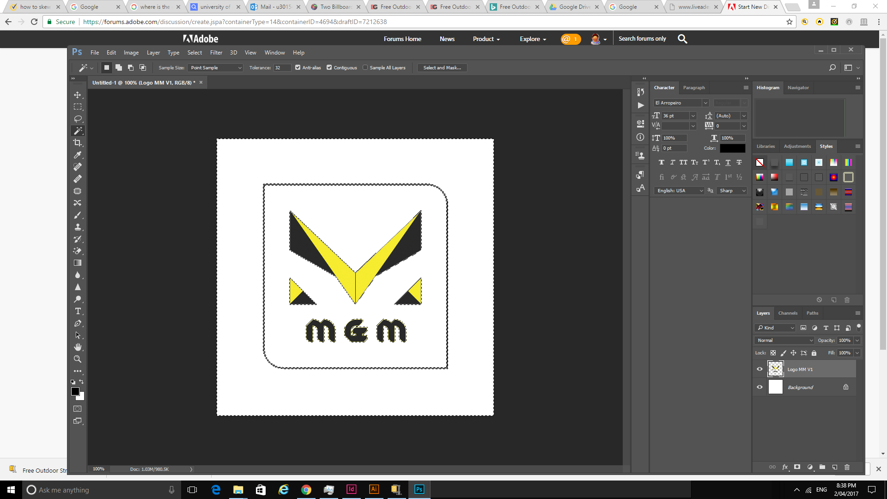Select the Path Selection tool
Image resolution: width=887 pixels, height=499 pixels.
click(78, 335)
